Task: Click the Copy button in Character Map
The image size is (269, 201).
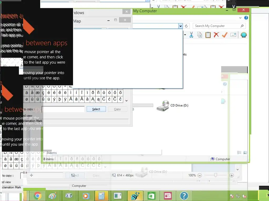Action: pos(117,109)
